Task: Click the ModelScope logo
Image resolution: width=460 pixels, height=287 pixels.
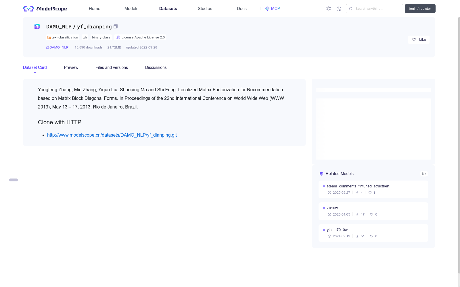Action: point(45,9)
